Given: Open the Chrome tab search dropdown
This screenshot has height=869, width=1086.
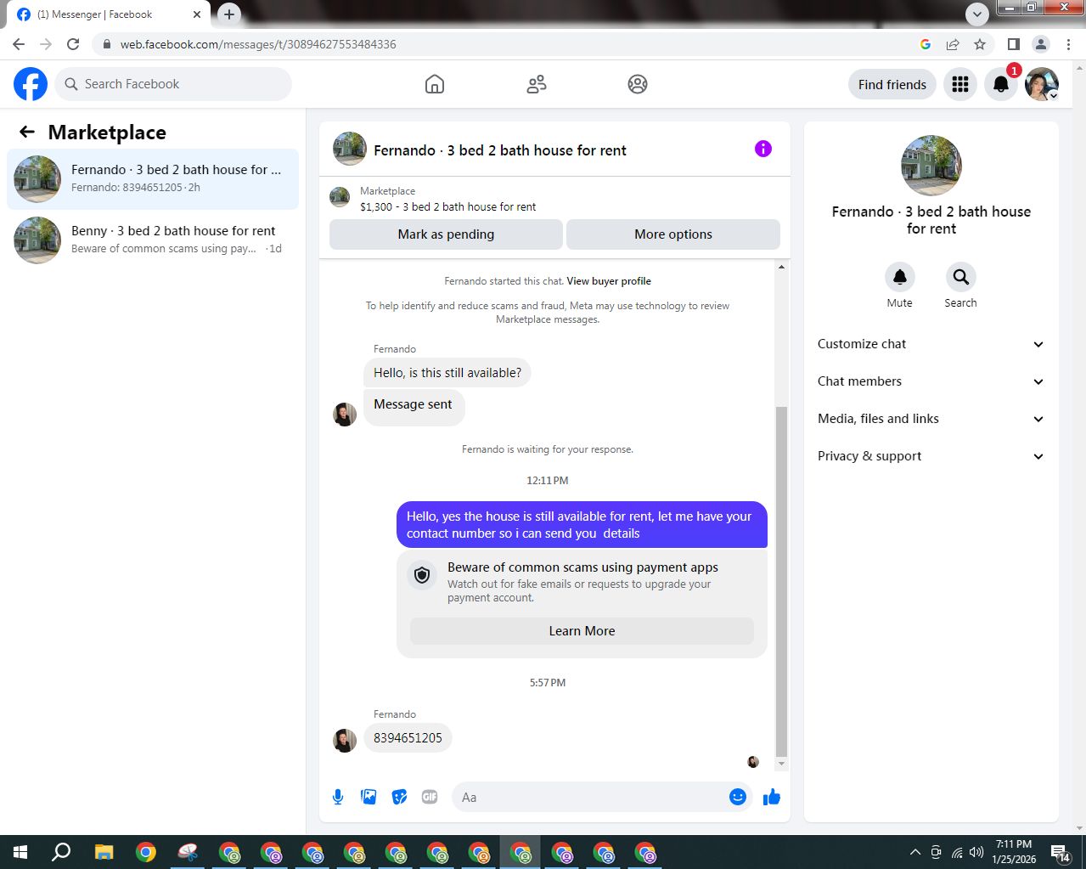Looking at the screenshot, I should pos(977,14).
